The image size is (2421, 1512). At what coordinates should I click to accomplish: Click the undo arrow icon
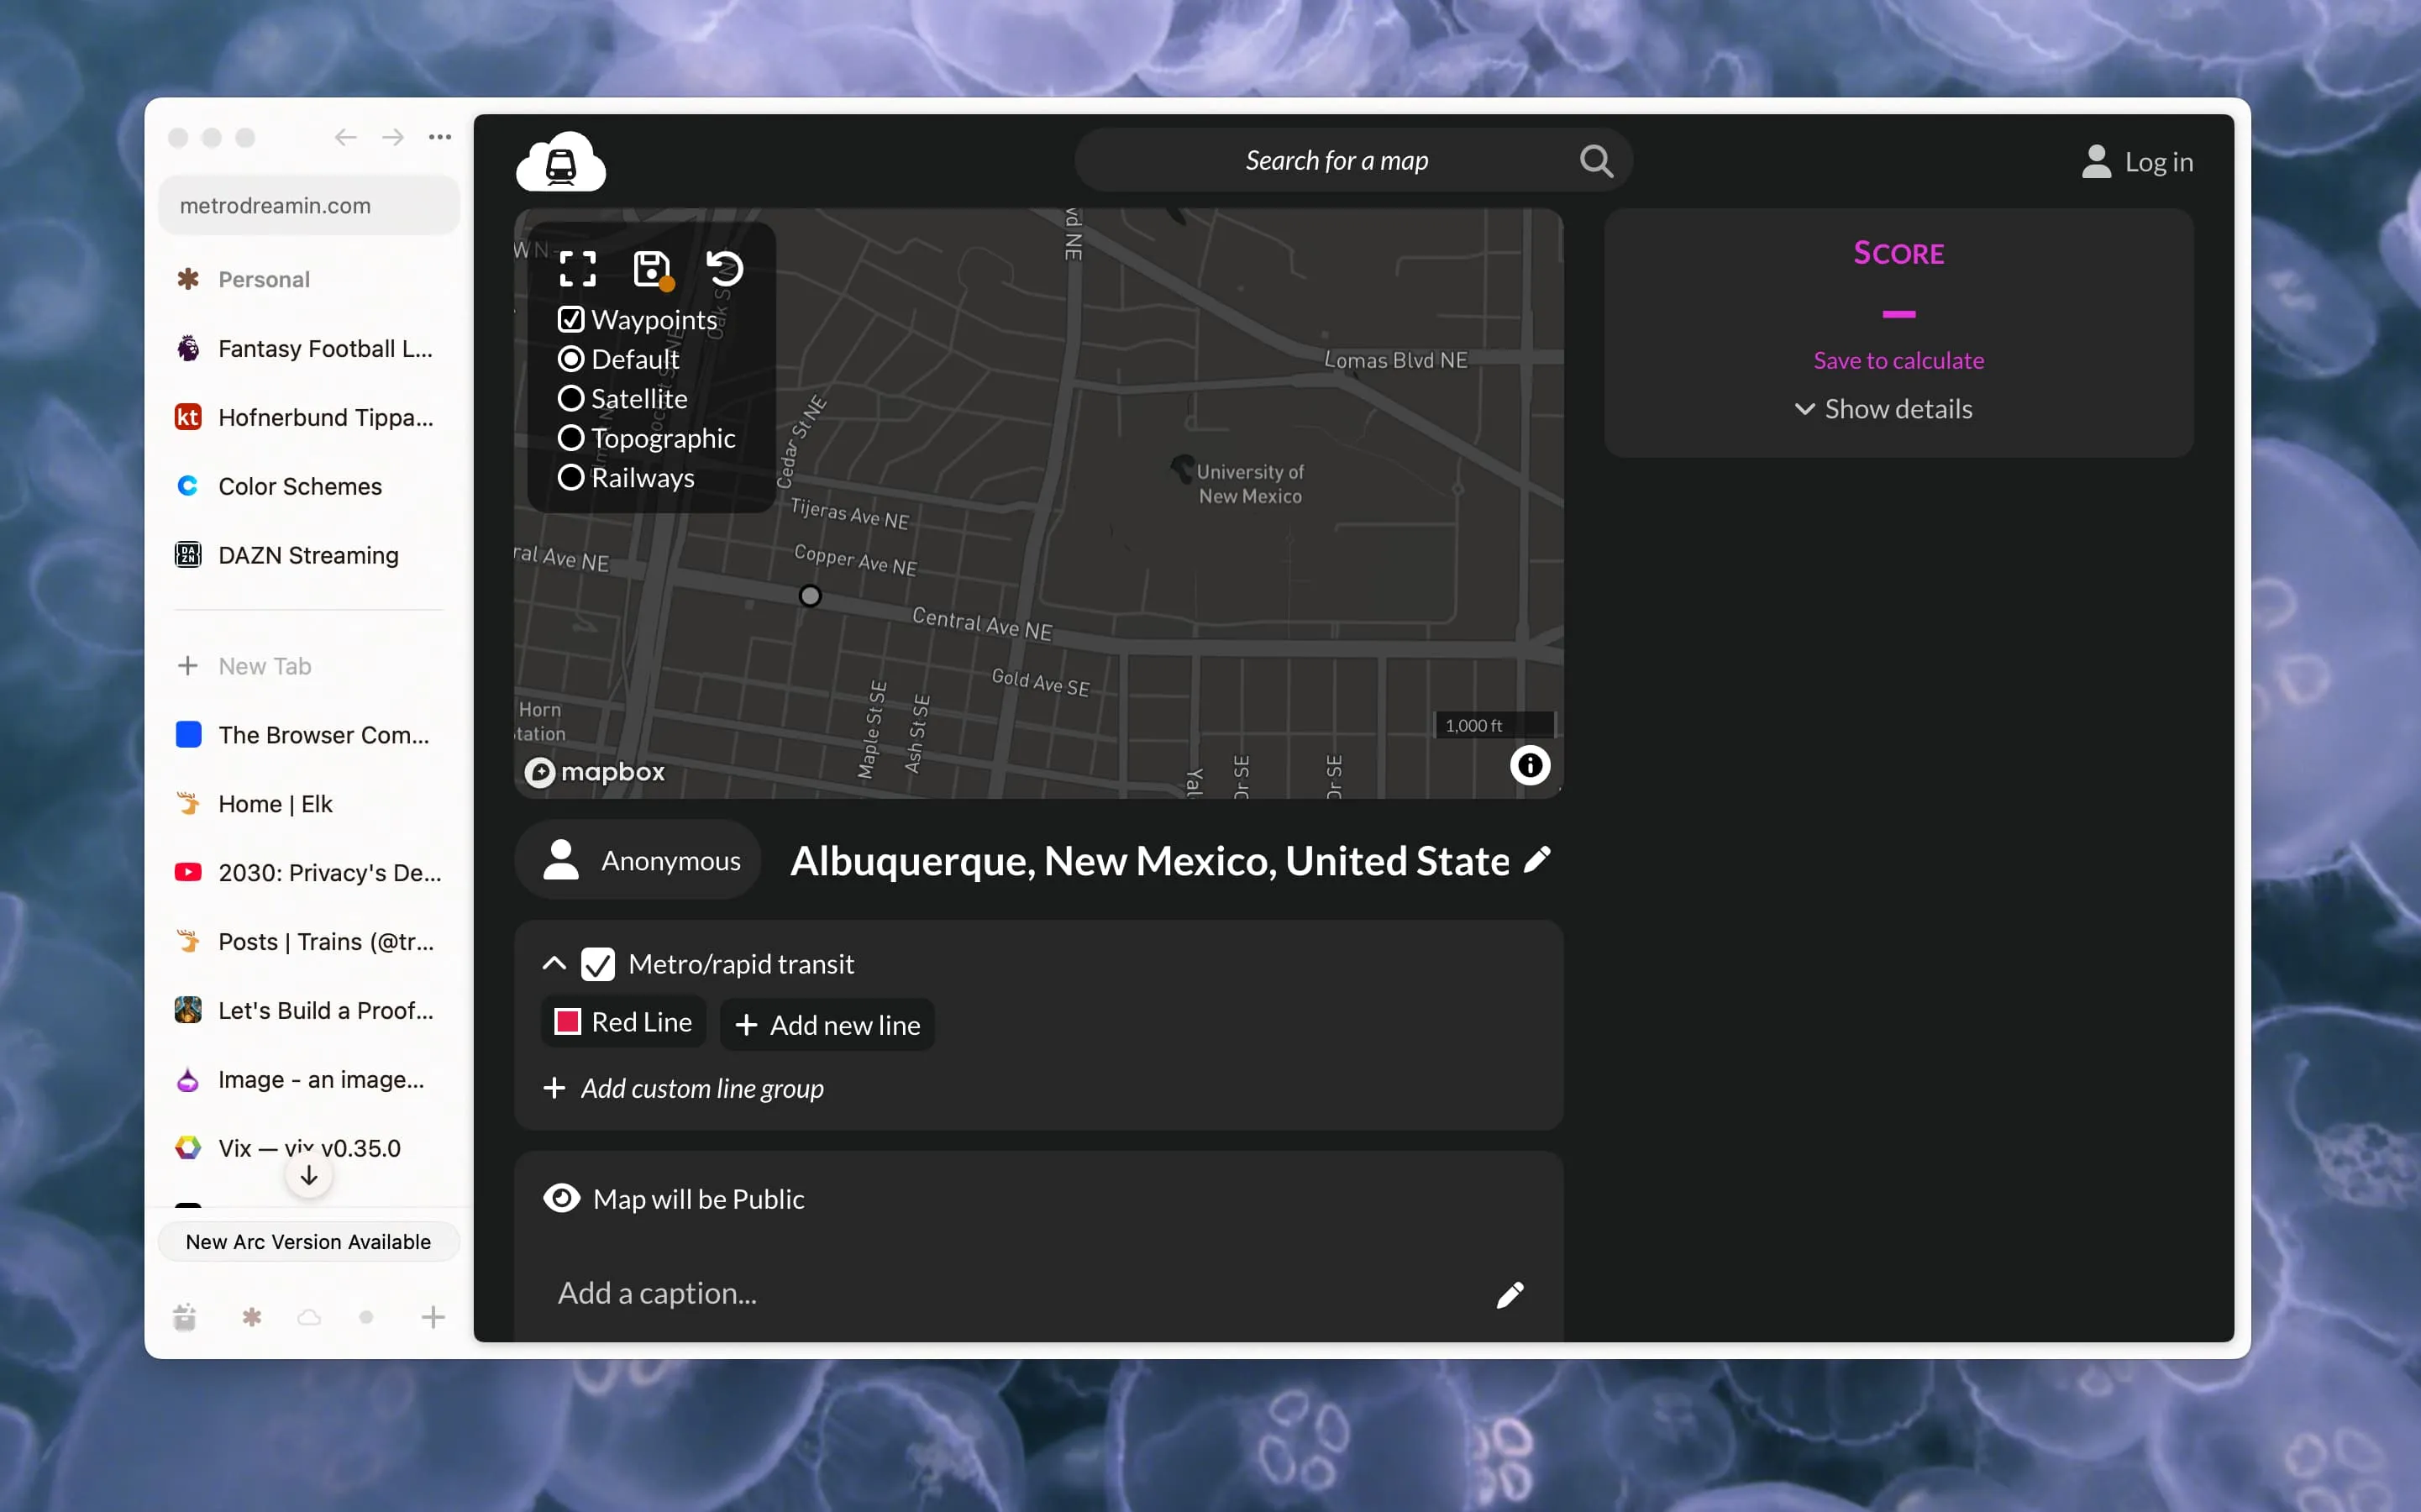pyautogui.click(x=725, y=268)
